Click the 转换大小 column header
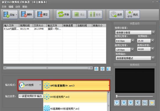 [x=99, y=25]
